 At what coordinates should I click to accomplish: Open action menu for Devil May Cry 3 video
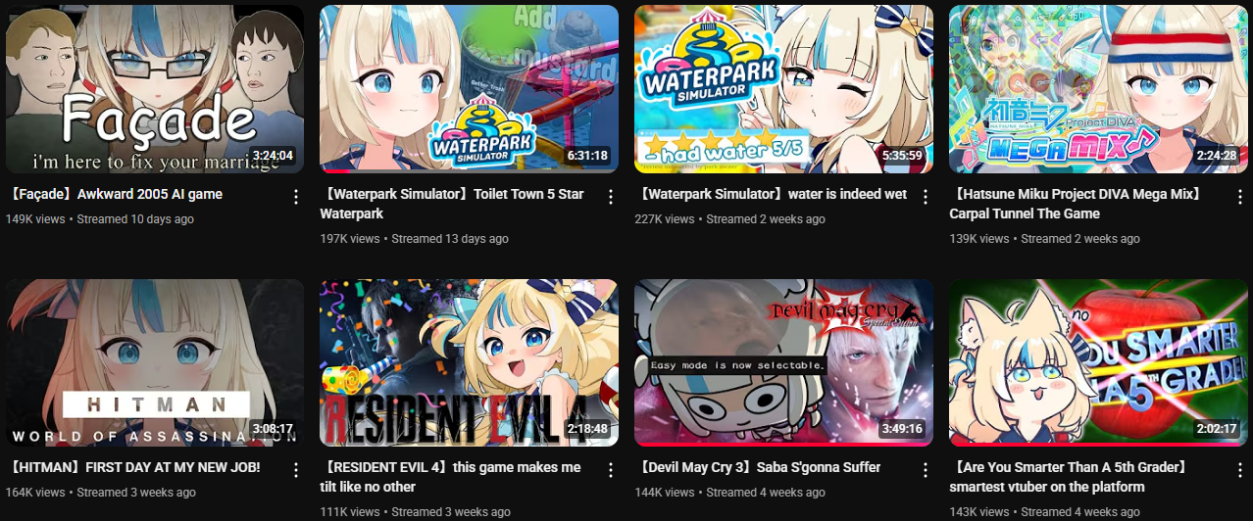click(925, 470)
